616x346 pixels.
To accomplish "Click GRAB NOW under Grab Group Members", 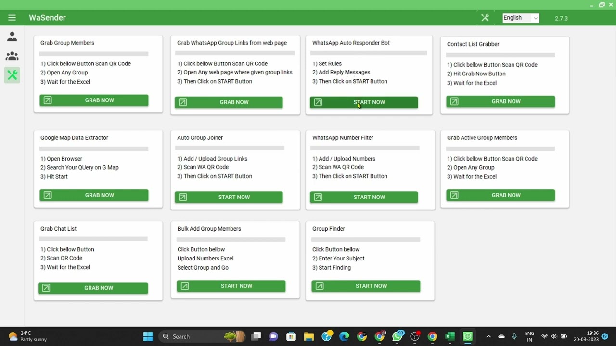I will 94,100.
